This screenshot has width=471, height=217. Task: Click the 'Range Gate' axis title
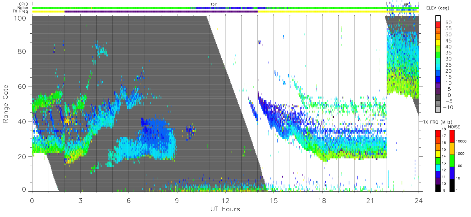(6, 104)
